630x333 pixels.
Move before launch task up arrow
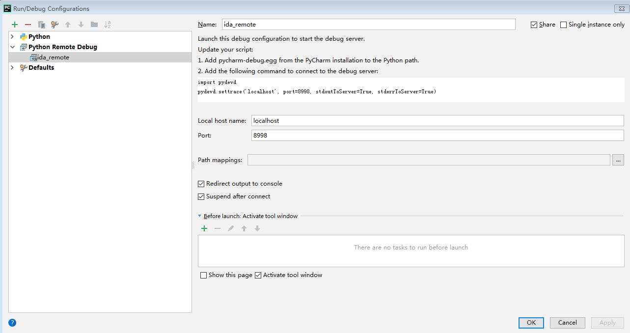pos(244,228)
